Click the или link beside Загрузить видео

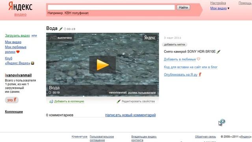34,35
